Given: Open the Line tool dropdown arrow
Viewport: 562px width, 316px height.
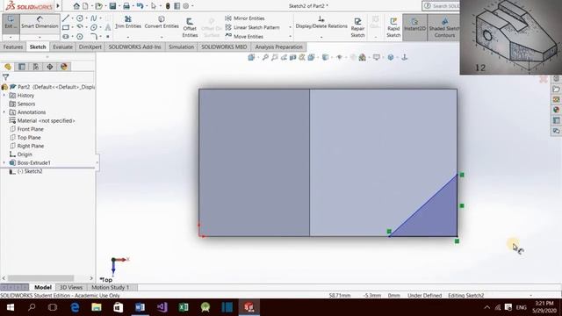Looking at the screenshot, I should tap(72, 18).
